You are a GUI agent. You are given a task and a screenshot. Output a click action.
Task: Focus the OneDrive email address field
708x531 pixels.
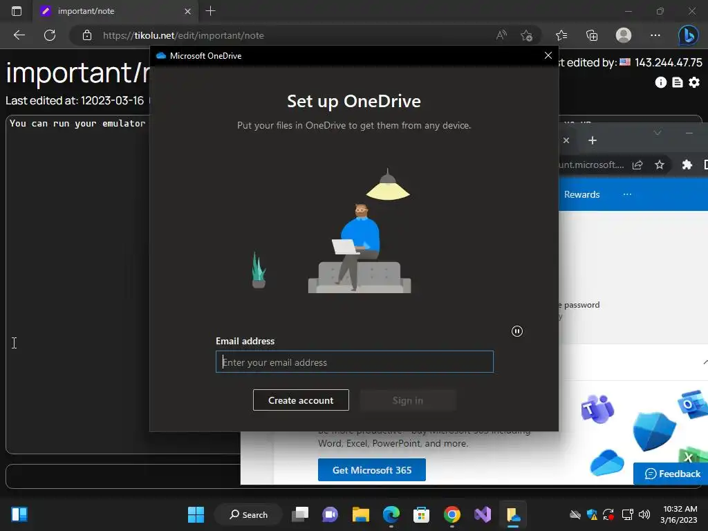[355, 362]
